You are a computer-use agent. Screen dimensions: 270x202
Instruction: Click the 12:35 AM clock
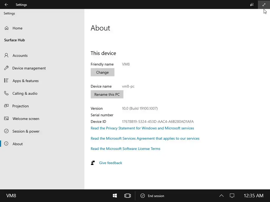coord(253,196)
